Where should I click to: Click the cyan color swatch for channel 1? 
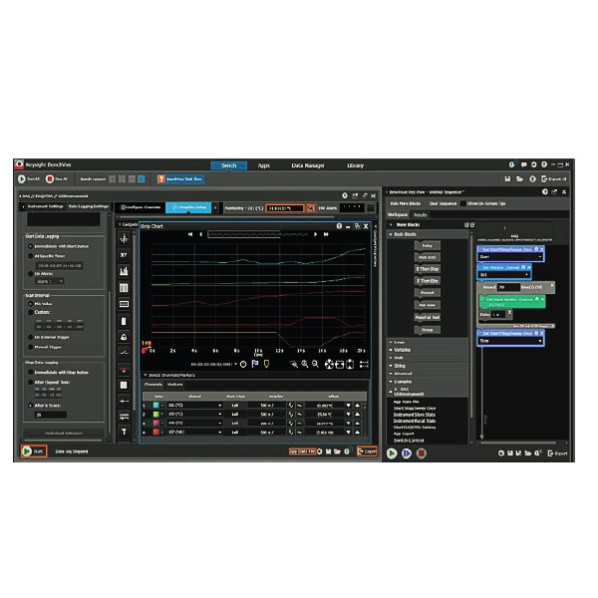(x=157, y=405)
